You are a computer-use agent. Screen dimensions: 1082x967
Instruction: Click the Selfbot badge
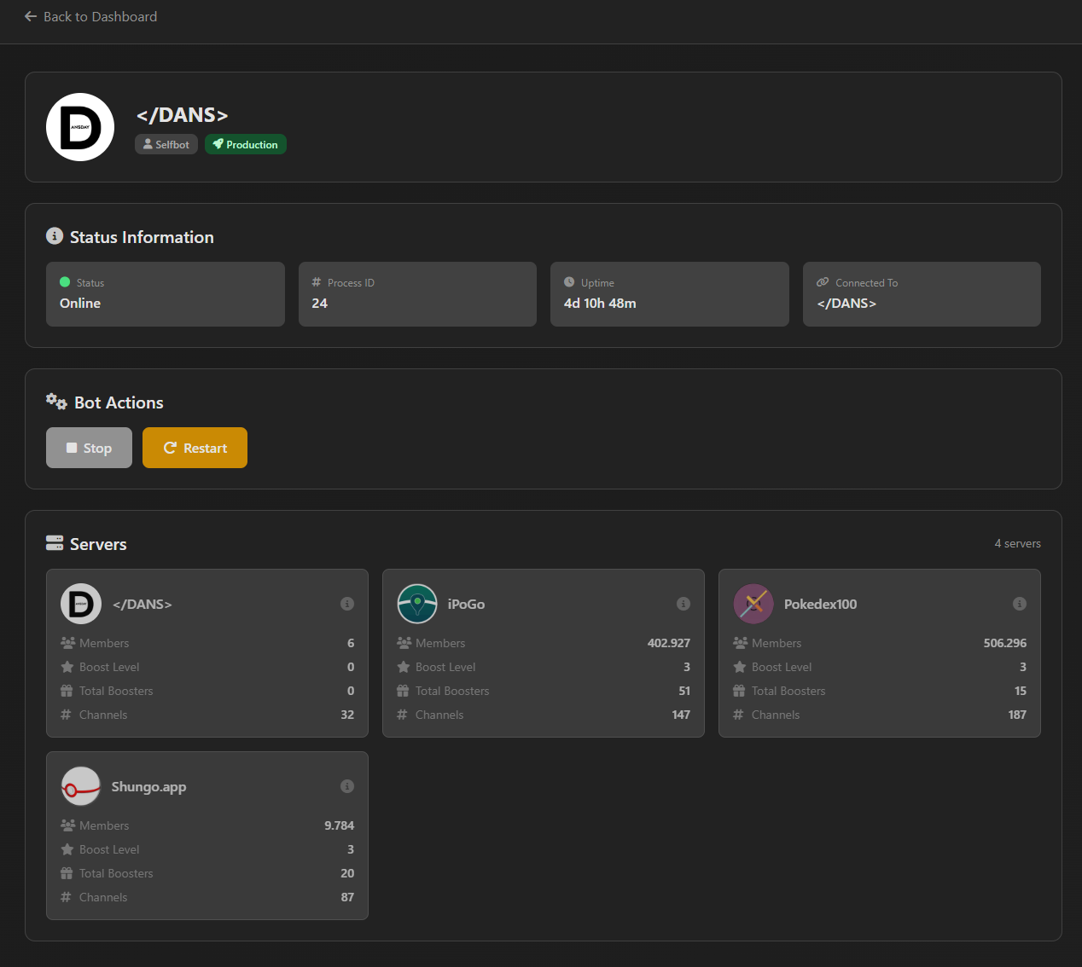click(x=166, y=144)
